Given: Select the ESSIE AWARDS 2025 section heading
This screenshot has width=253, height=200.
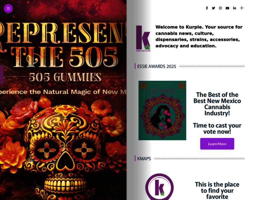Looking at the screenshot, I should click(156, 66).
